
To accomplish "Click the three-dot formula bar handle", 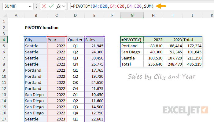I will [37, 6].
